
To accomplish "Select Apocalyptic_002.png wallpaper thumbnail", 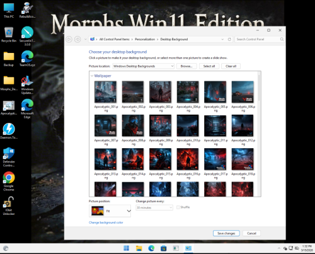I will pos(133,92).
